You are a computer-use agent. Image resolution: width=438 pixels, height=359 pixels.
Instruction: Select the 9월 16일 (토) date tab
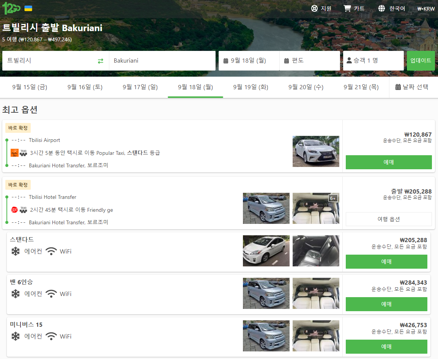[x=85, y=87]
